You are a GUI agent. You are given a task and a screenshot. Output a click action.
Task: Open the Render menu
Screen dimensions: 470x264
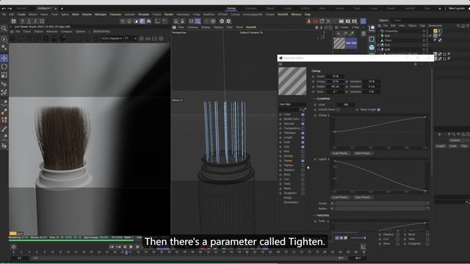pos(169,15)
